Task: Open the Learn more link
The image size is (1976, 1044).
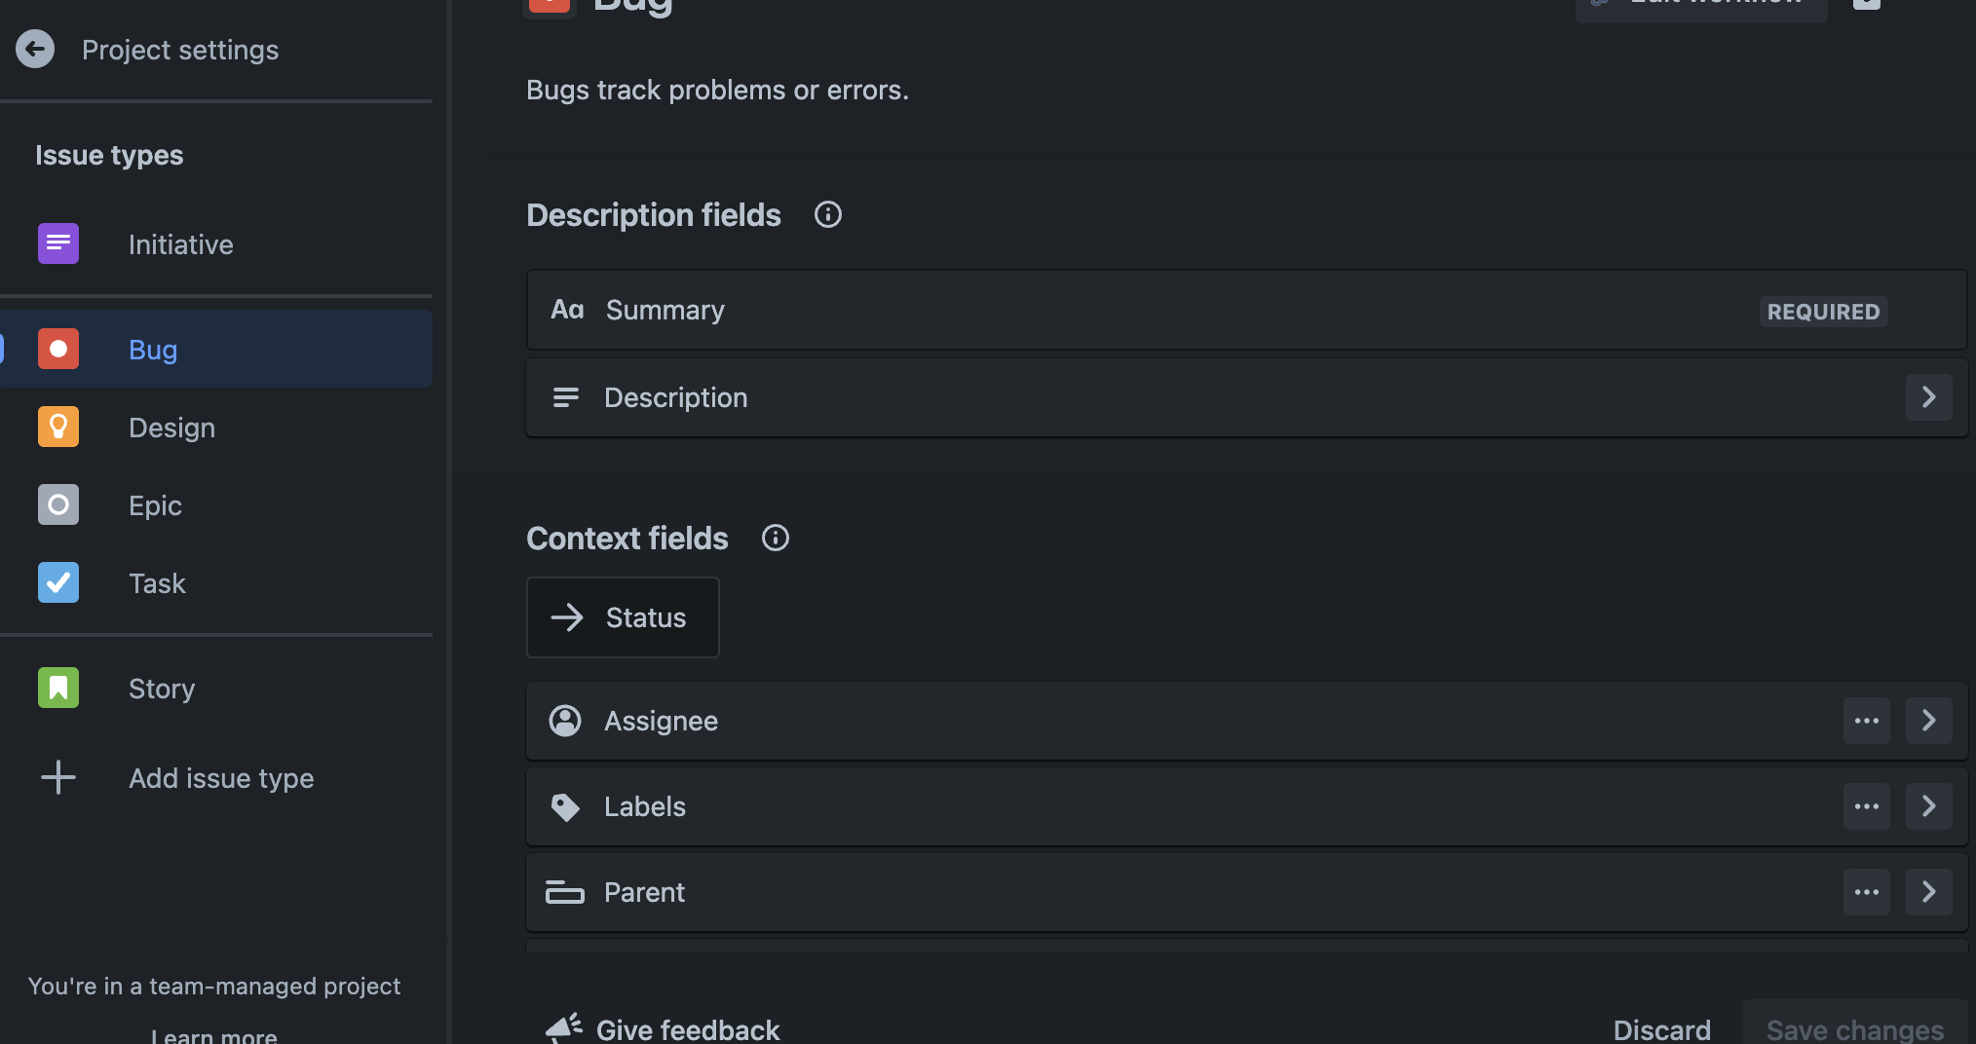Action: (213, 1035)
